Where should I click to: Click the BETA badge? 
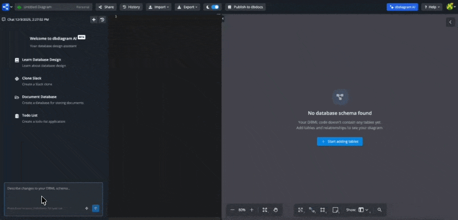pyautogui.click(x=81, y=37)
